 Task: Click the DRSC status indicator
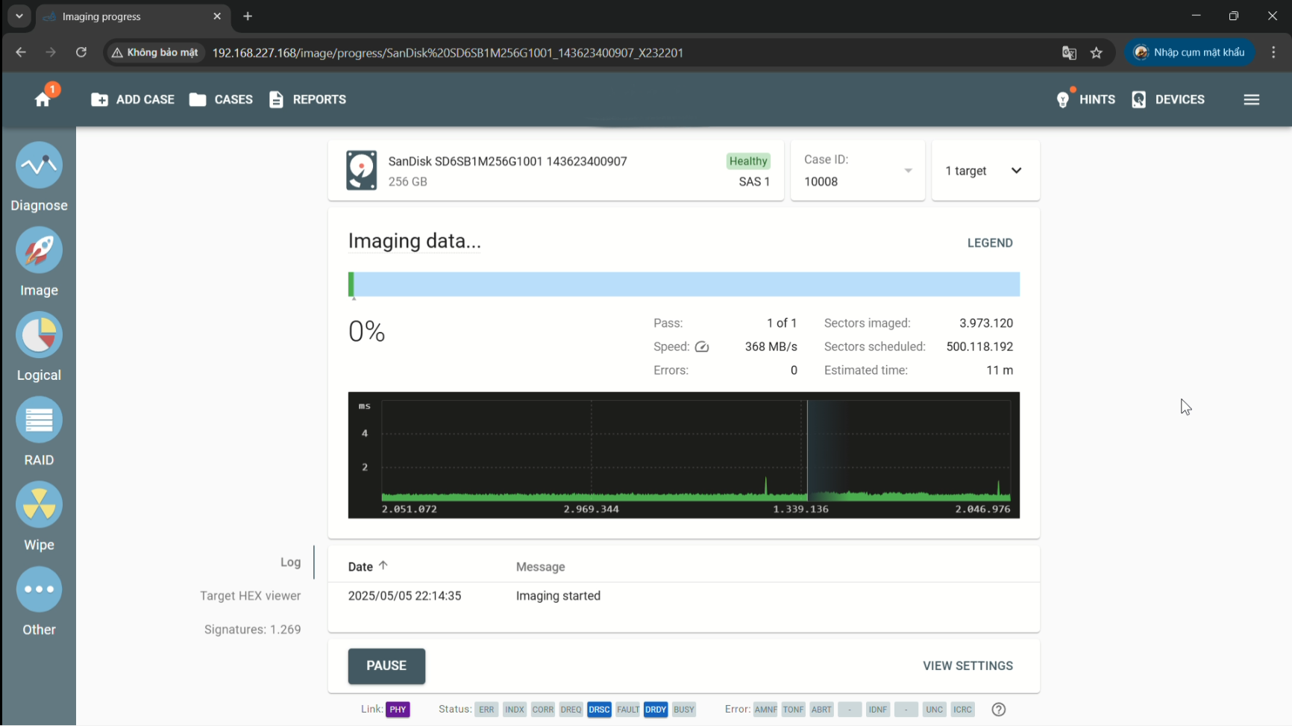pyautogui.click(x=599, y=710)
